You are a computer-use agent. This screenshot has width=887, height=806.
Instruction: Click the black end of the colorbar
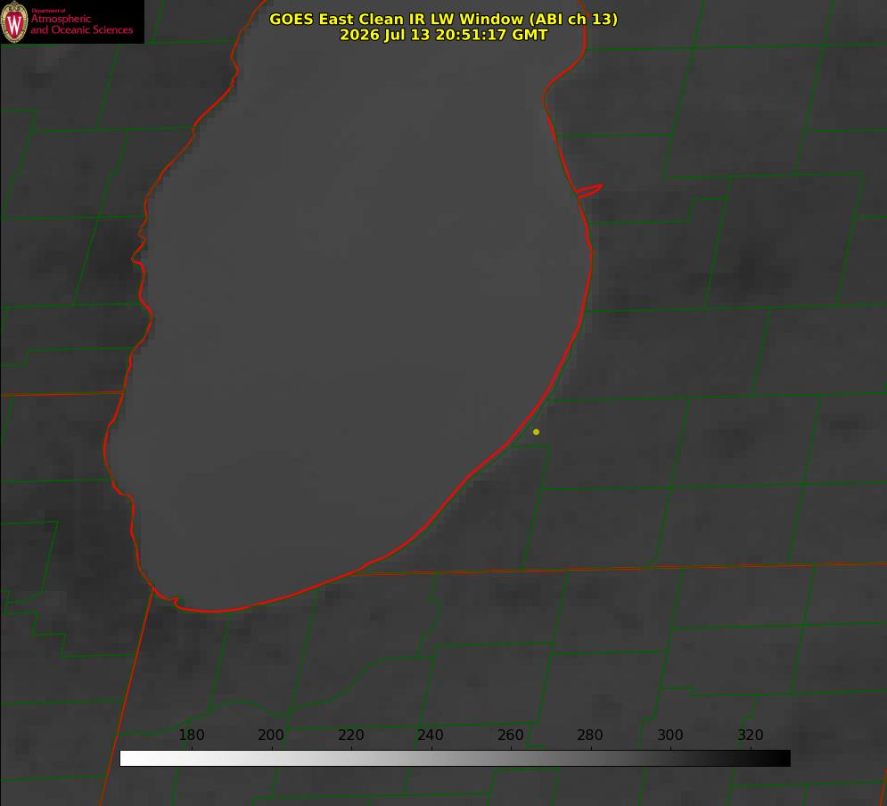coord(783,758)
